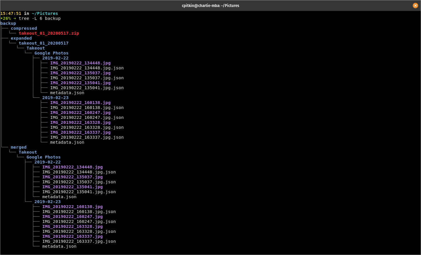Click IMG_20190222_134448.jpg.json in the merged tree
Image resolution: width=421 pixels, height=255 pixels.
point(79,172)
